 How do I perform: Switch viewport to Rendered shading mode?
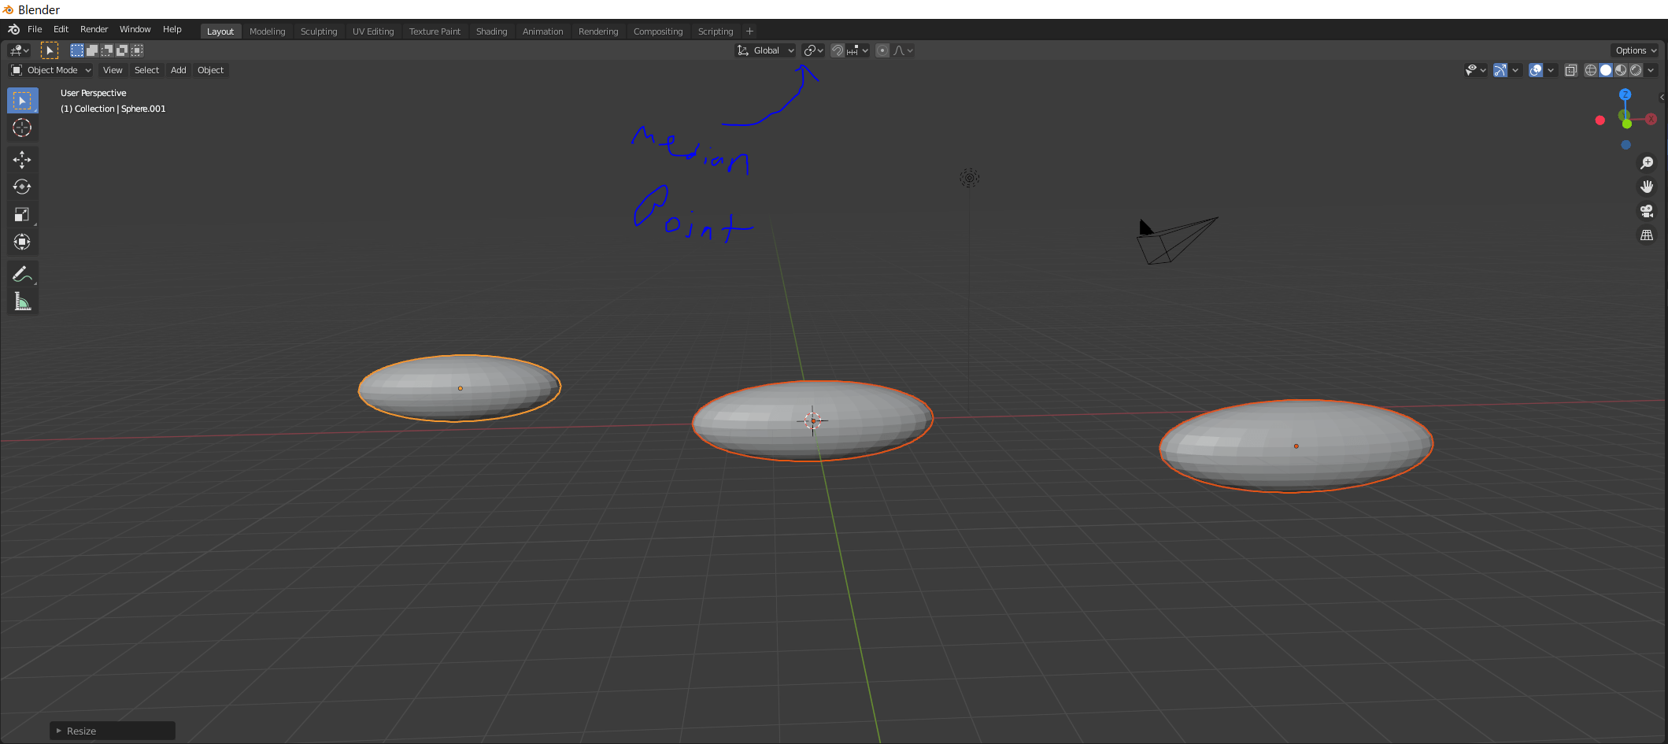[1637, 70]
